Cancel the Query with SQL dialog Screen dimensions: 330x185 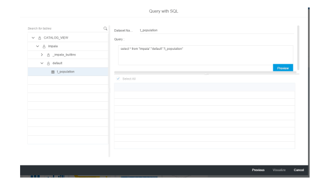point(299,170)
